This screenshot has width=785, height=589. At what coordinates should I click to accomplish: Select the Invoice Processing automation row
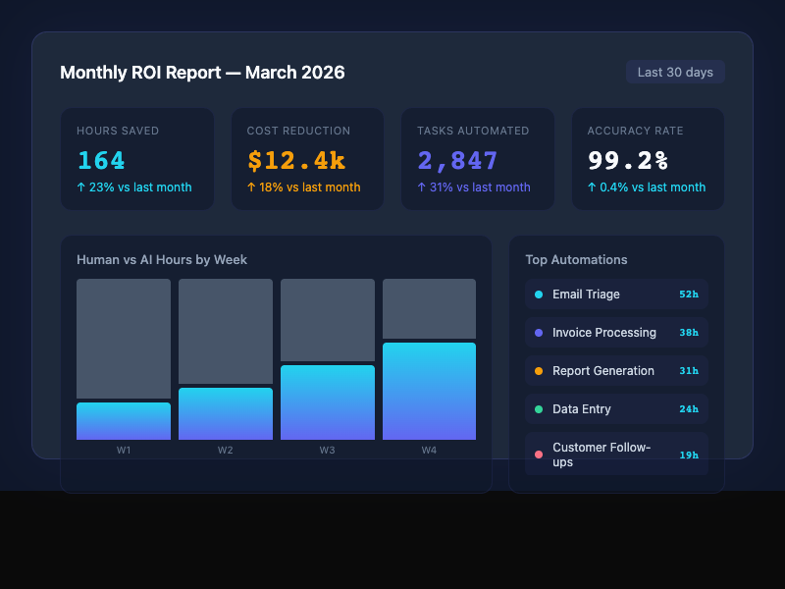(617, 333)
